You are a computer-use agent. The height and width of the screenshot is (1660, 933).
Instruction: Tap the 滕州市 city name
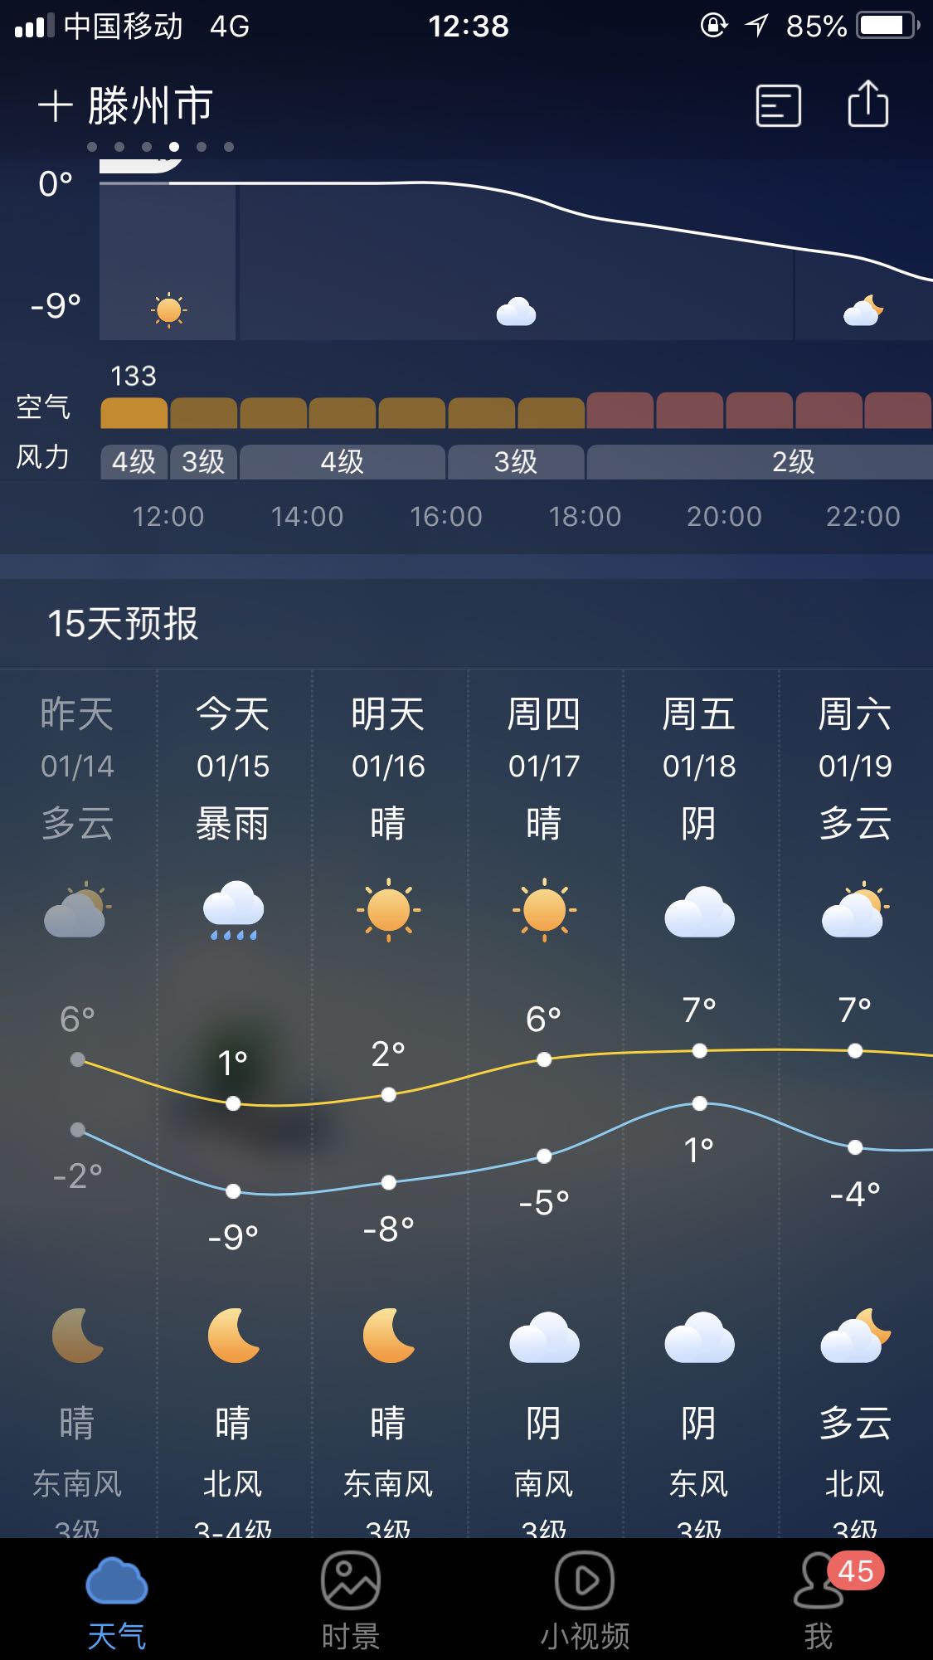(x=151, y=107)
